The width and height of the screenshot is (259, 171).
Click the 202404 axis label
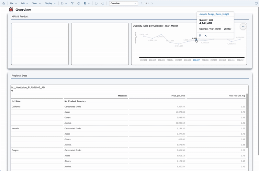170,60
